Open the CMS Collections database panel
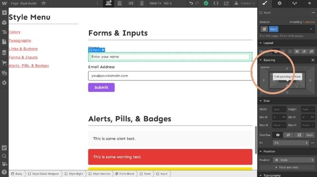Screen dimensions: 317x177 (4, 53)
